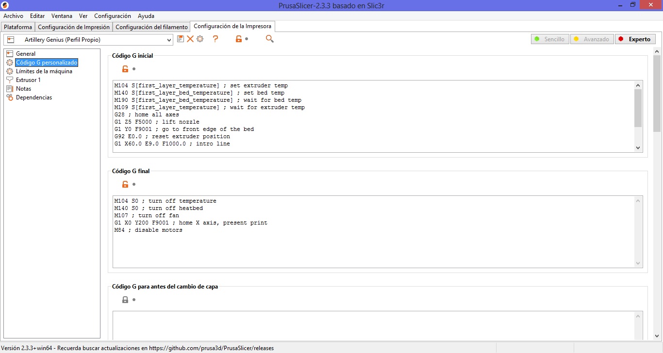The height and width of the screenshot is (353, 663).
Task: Click the 'M104 S0 ; turn off temperature' line
Action: point(166,201)
